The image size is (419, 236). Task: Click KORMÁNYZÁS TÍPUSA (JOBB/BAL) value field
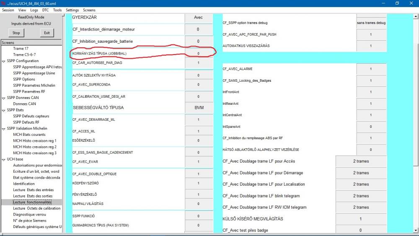(x=199, y=54)
